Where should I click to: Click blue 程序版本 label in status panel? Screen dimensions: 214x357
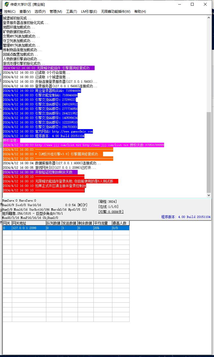click(186, 217)
